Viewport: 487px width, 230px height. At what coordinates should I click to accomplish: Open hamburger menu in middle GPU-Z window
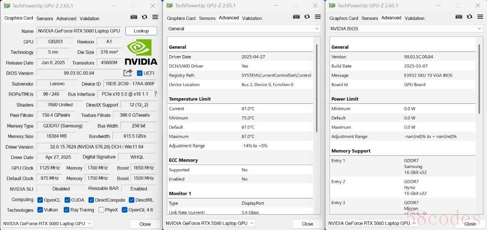(x=318, y=17)
